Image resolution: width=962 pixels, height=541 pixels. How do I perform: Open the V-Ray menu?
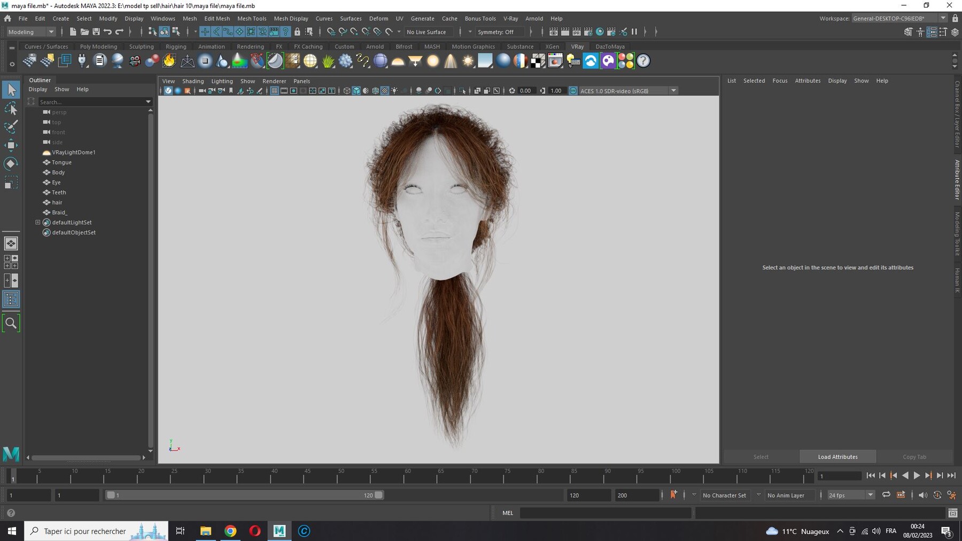(x=510, y=18)
